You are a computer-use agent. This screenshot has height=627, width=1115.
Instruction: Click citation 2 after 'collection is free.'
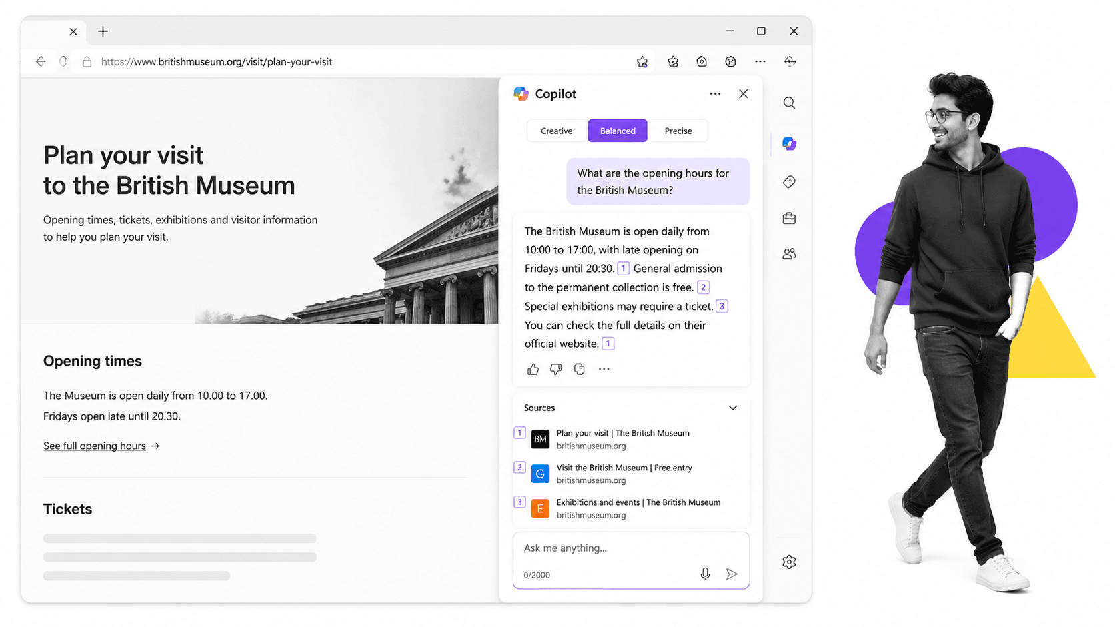click(x=703, y=287)
